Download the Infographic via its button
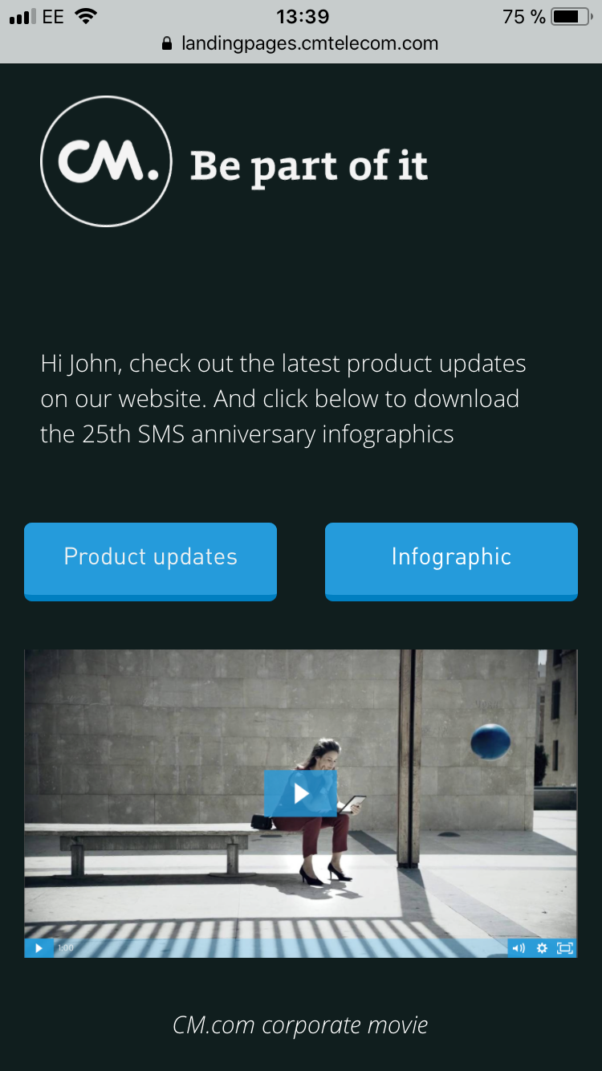Screen dimensions: 602x1071 pos(451,561)
